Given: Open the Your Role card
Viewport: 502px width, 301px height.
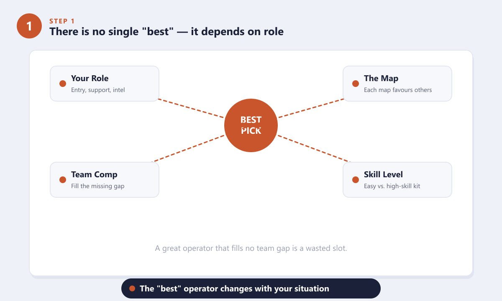Looking at the screenshot, I should 105,84.
